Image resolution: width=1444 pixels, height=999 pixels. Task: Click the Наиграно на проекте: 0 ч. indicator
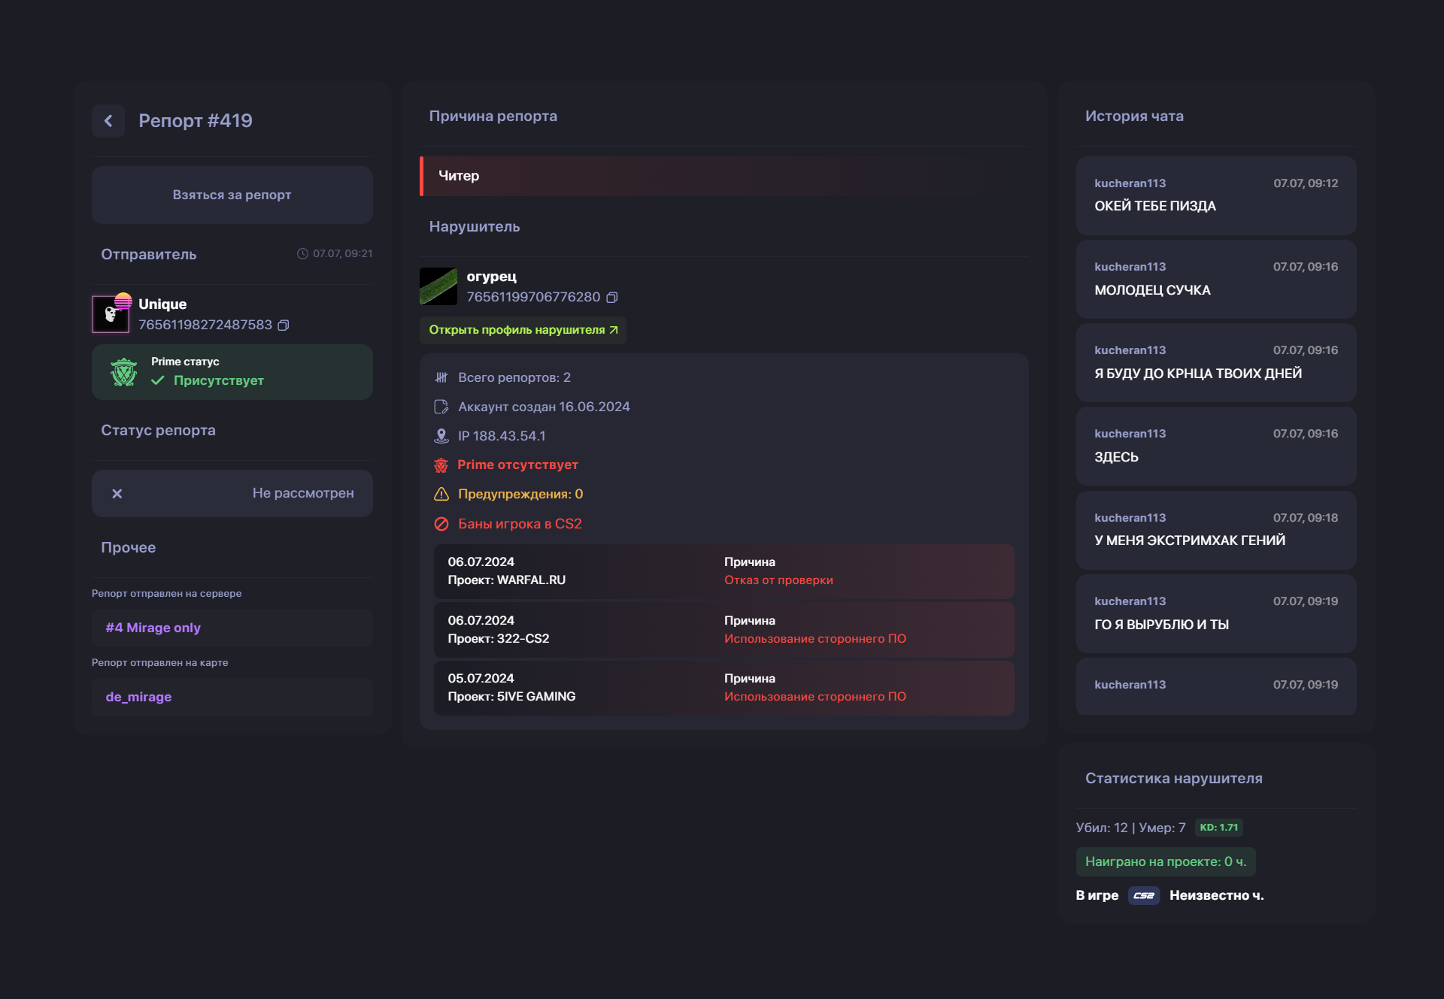tap(1165, 861)
